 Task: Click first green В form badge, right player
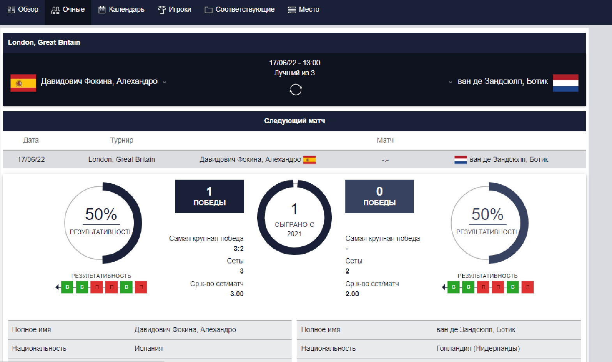[454, 287]
